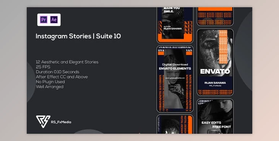This screenshot has width=279, height=141.
Task: Click the 'RS_FxMedia' brand name beside logo
Action: (61, 122)
